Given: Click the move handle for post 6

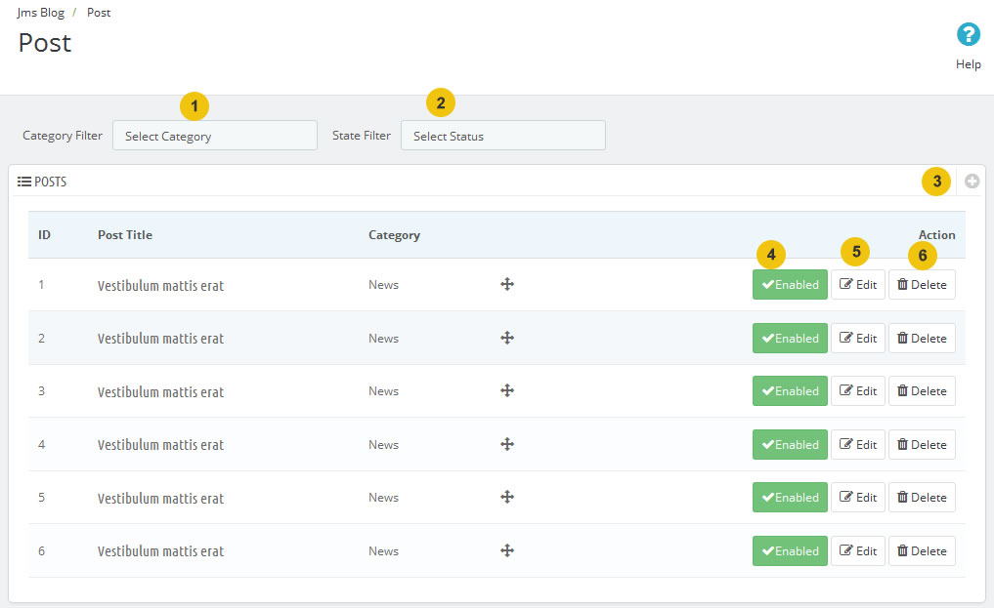Looking at the screenshot, I should click(x=507, y=550).
